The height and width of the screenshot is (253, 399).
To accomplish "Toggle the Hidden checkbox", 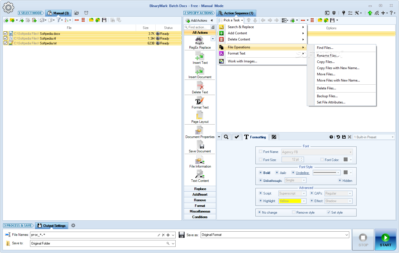I will click(340, 180).
